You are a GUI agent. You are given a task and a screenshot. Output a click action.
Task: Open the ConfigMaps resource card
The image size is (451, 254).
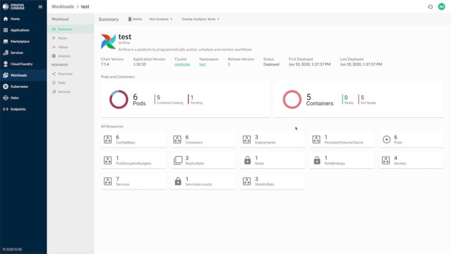point(133,139)
